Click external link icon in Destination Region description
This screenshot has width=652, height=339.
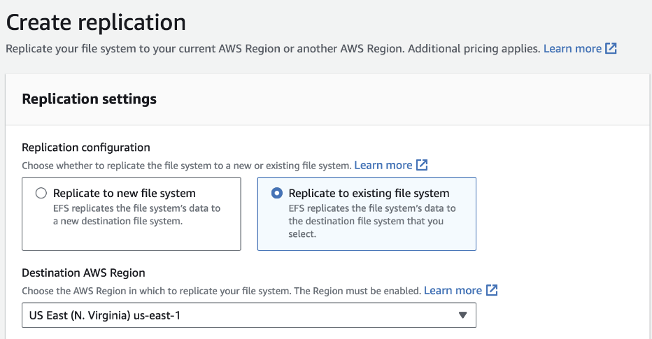point(492,290)
